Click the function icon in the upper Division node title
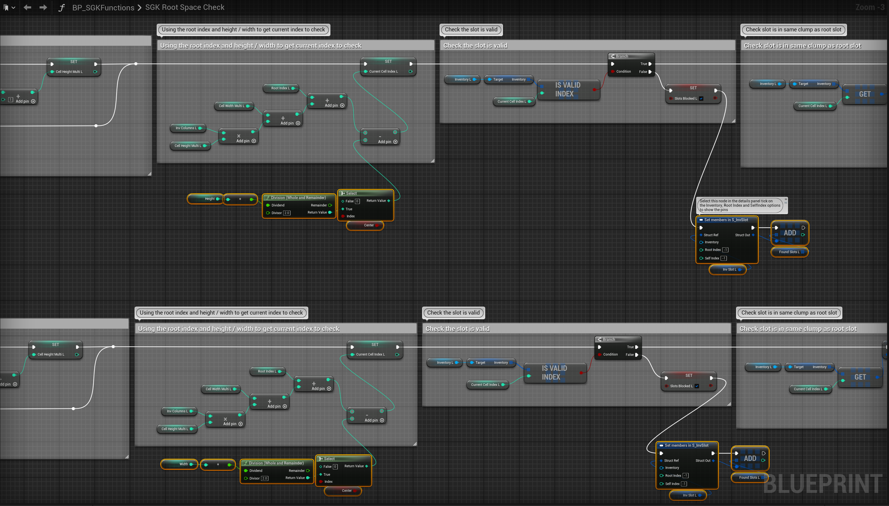889x506 pixels. [x=268, y=198]
